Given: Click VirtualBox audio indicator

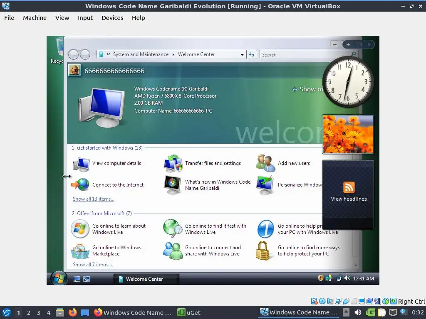Looking at the screenshot, I should point(330,301).
